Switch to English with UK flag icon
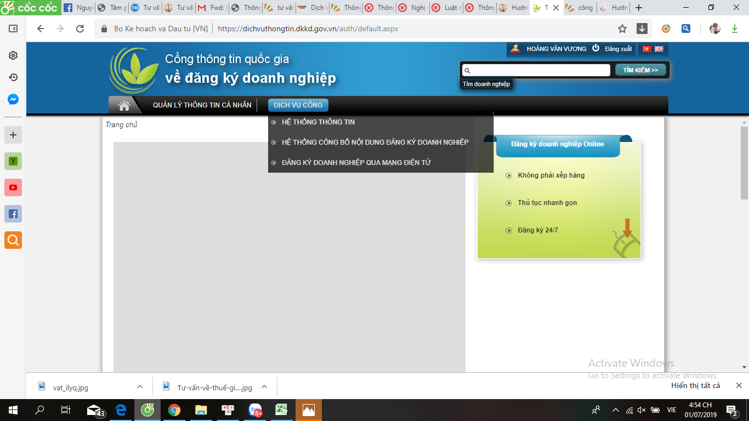The width and height of the screenshot is (749, 421). (x=659, y=49)
